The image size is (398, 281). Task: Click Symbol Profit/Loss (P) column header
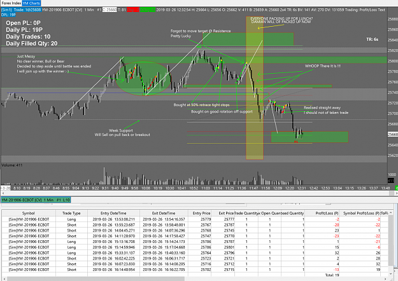361,213
